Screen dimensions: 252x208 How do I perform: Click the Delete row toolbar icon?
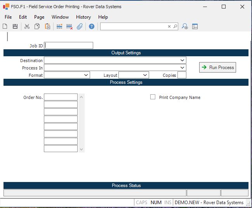pyautogui.click(x=70, y=26)
